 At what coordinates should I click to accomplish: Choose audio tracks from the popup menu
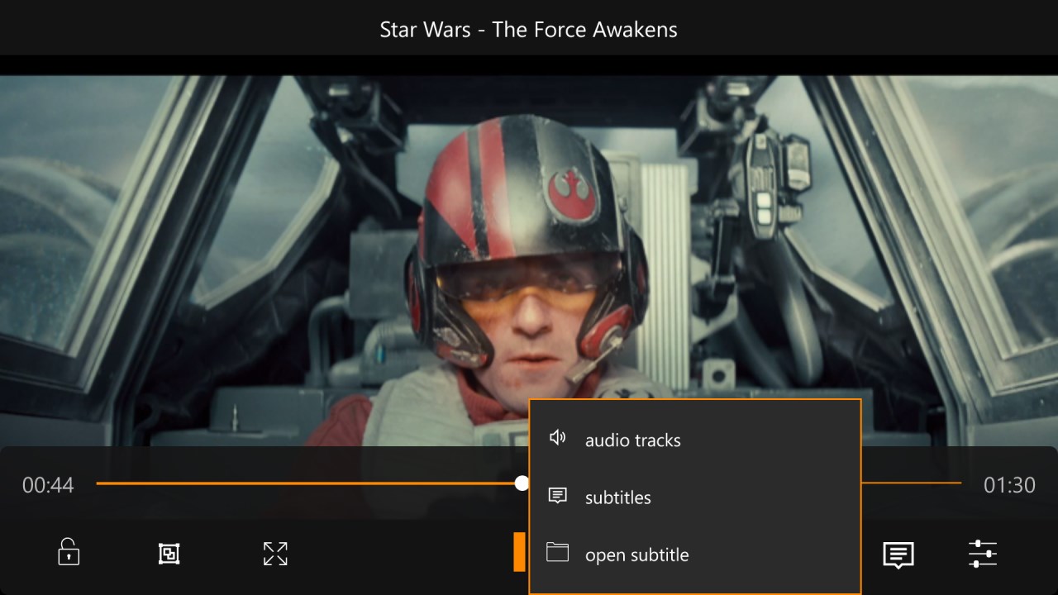[x=632, y=440]
